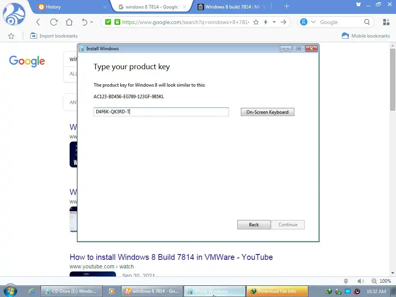Click the Continue button in Install Windows
This screenshot has width=396, height=297.
click(288, 225)
